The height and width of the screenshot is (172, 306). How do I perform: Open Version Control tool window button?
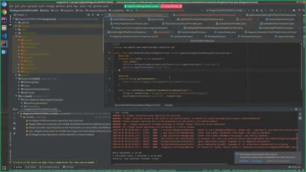point(49,167)
